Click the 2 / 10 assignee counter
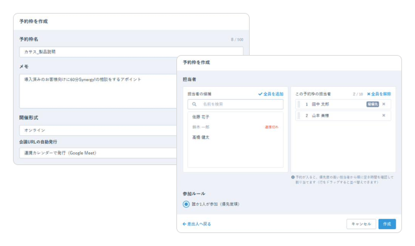Screen dimensions: 415x246 click(358, 94)
